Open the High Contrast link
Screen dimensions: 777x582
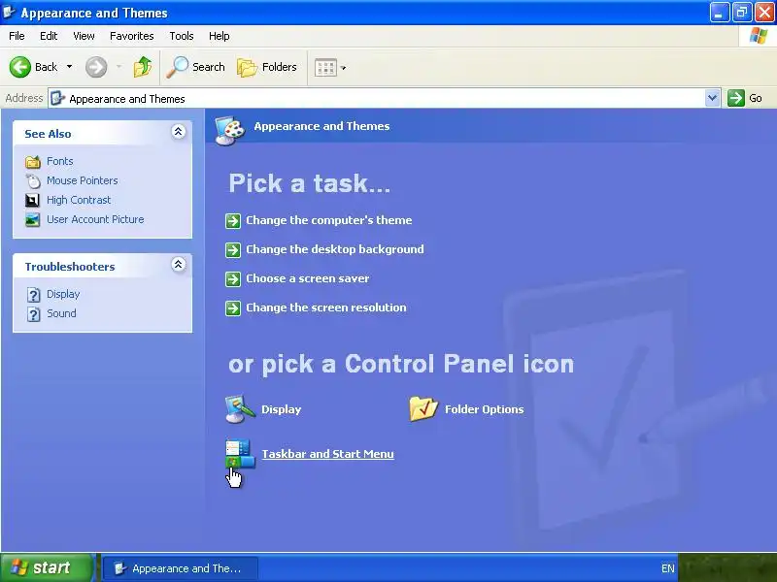[x=79, y=200]
